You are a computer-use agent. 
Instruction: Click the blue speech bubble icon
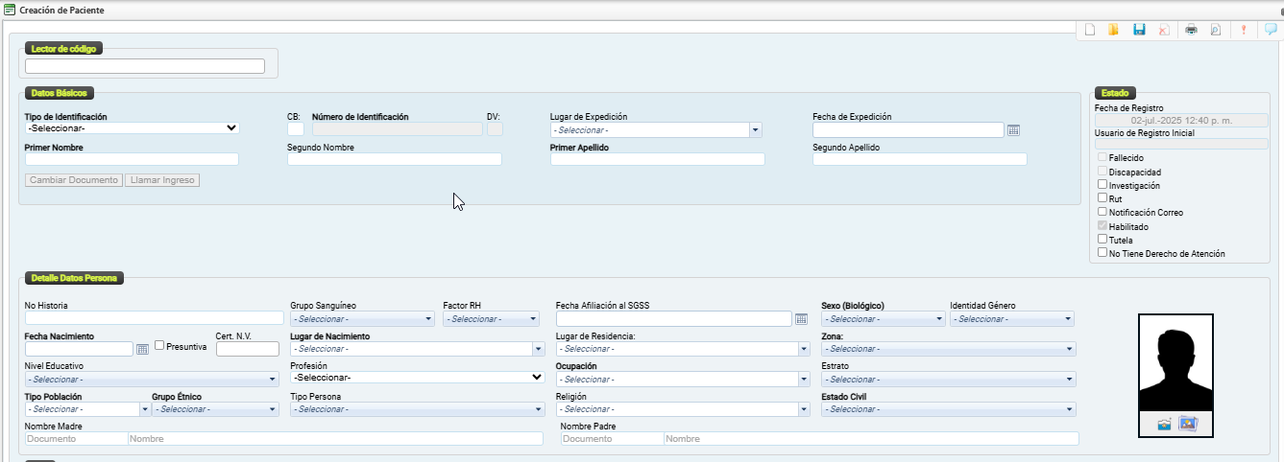pyautogui.click(x=1271, y=30)
